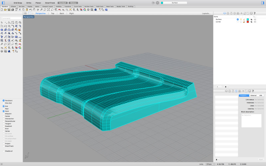Select the Rectangle tool in left palette
Image resolution: width=266 pixels, height=166 pixels.
pyautogui.click(x=5, y=26)
